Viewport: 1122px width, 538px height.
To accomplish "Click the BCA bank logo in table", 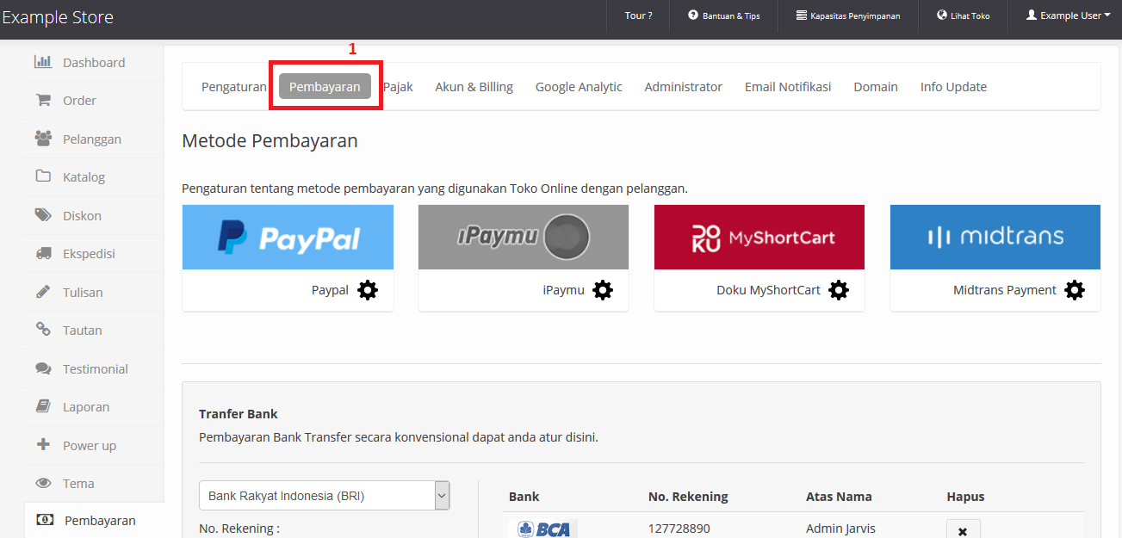I will coord(542,529).
